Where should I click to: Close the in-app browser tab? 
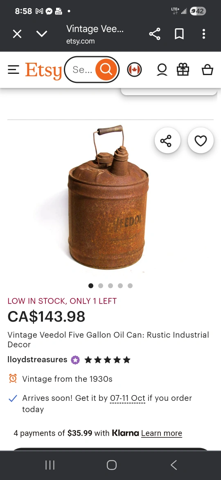tap(17, 34)
